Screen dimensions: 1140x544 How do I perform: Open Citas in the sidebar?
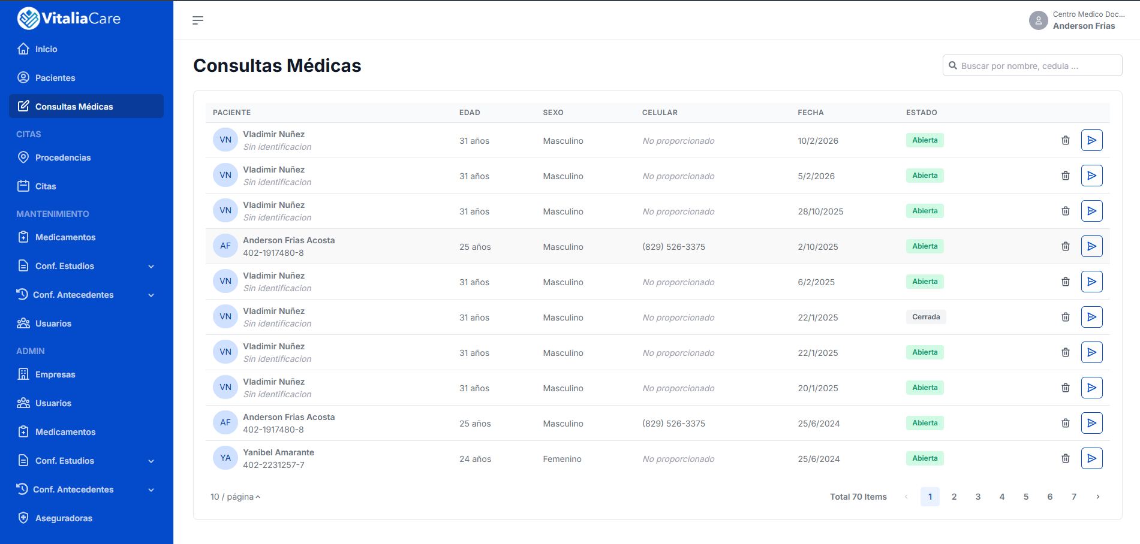click(x=86, y=186)
